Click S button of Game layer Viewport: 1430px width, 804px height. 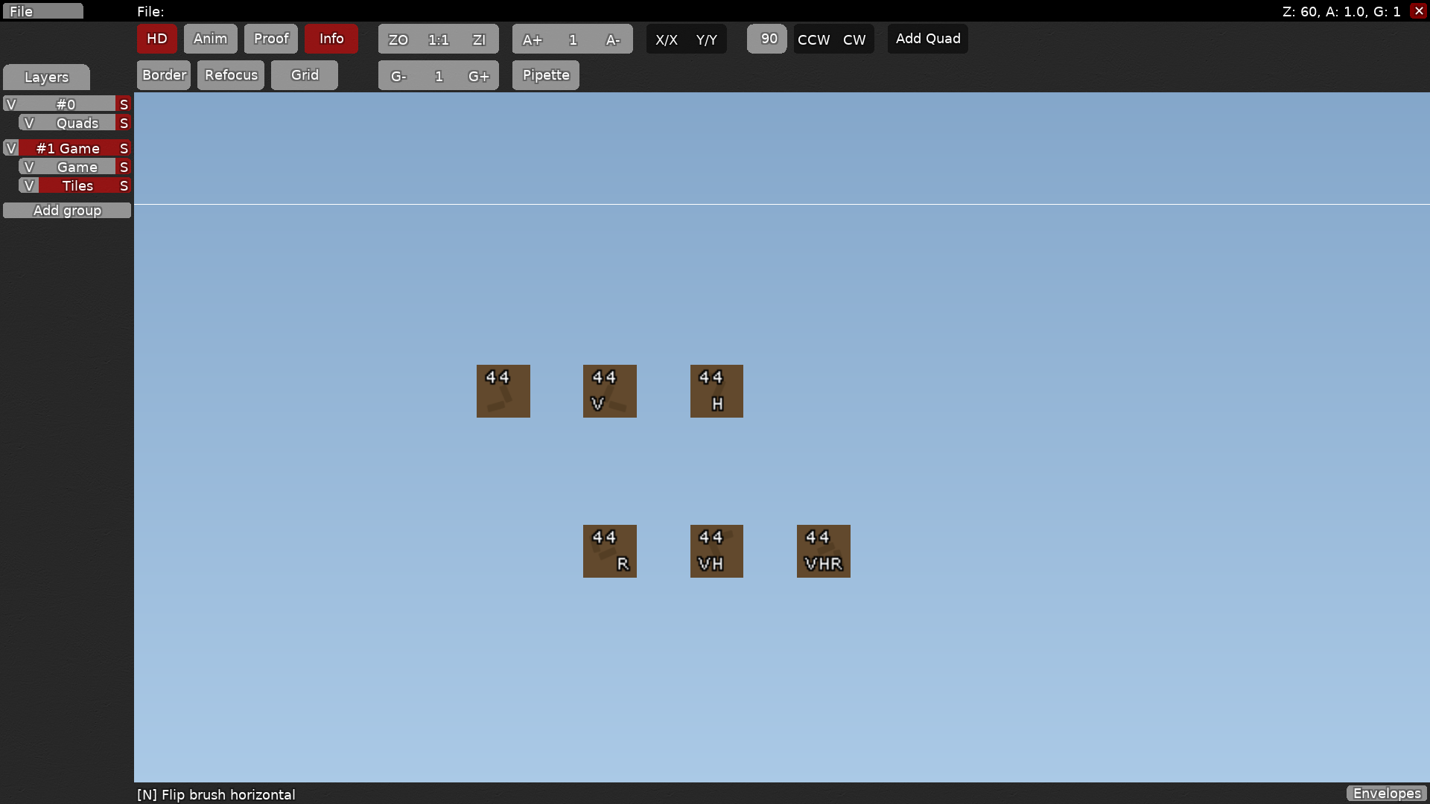pyautogui.click(x=124, y=167)
